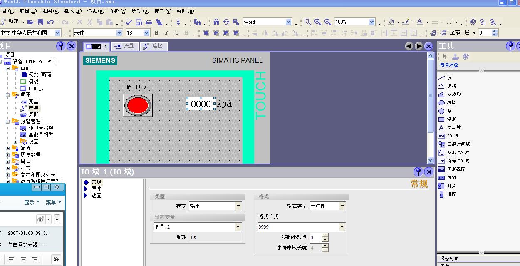Undo the last action
Screen dimensions: 520x266
coord(50,22)
